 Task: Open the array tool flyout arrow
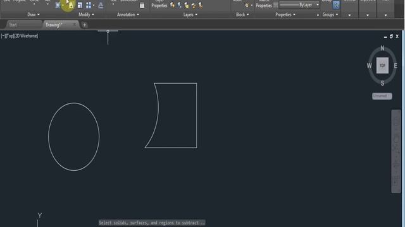tap(94, 5)
